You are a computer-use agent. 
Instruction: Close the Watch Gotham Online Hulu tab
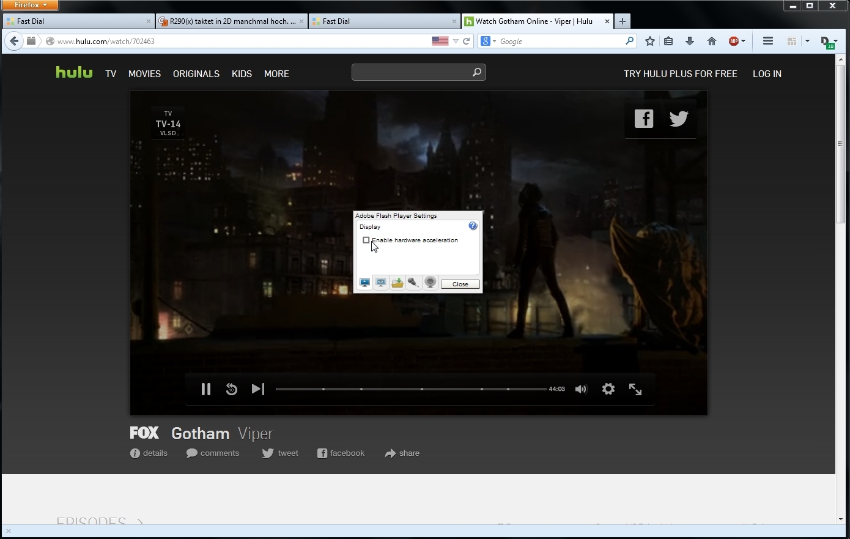click(607, 21)
